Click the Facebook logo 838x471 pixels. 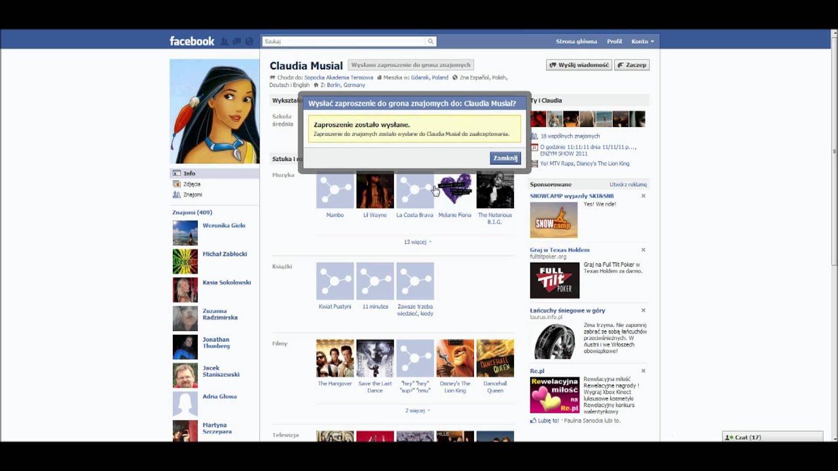click(x=192, y=41)
